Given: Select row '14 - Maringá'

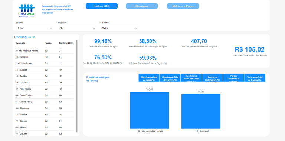Looking at the screenshot, I should click(45, 70).
